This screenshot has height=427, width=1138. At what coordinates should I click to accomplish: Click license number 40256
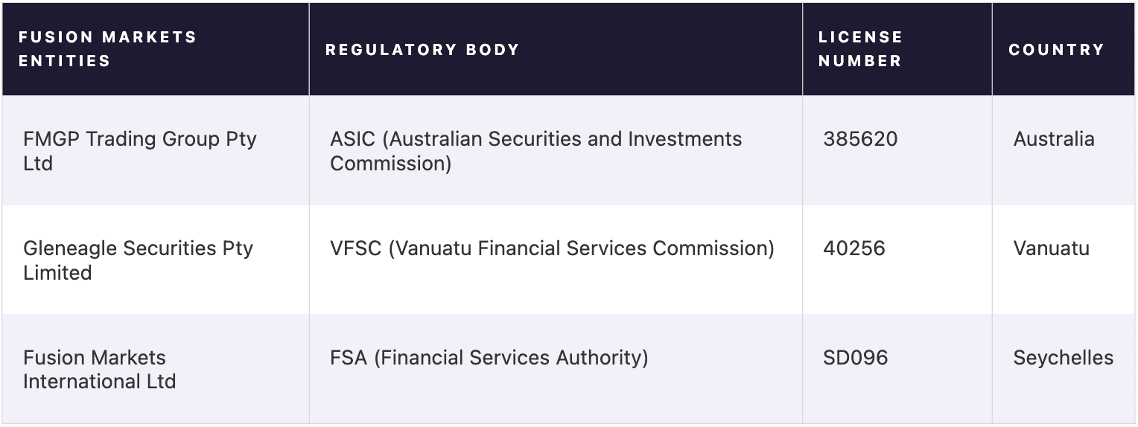click(x=854, y=248)
